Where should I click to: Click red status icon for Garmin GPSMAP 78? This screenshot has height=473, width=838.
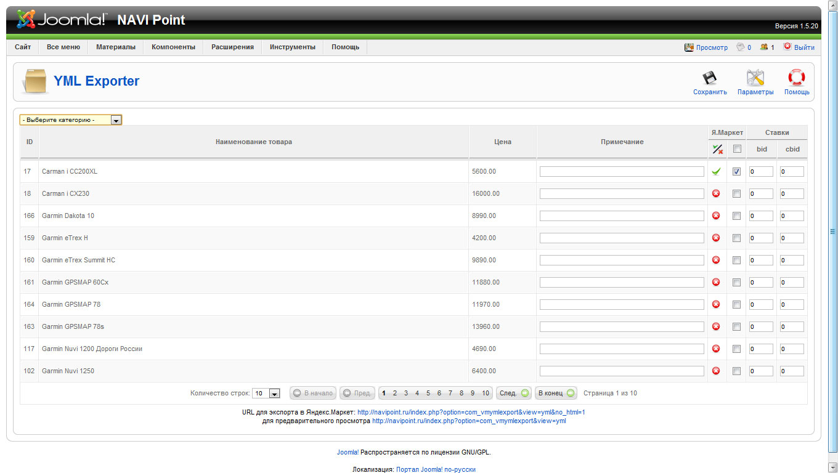point(716,305)
